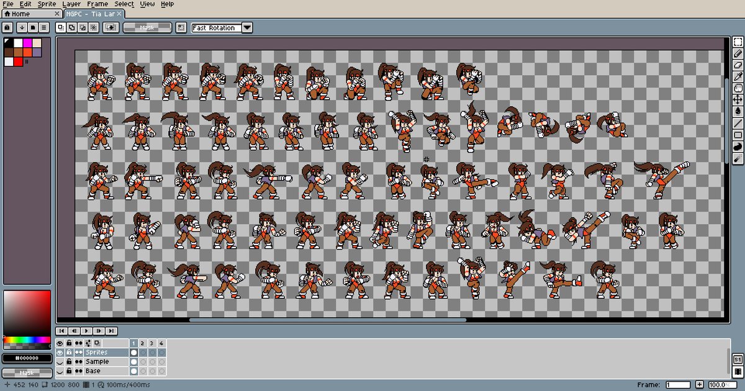Click the Mask background color button at bottom left
This screenshot has height=391, width=745.
[x=26, y=373]
